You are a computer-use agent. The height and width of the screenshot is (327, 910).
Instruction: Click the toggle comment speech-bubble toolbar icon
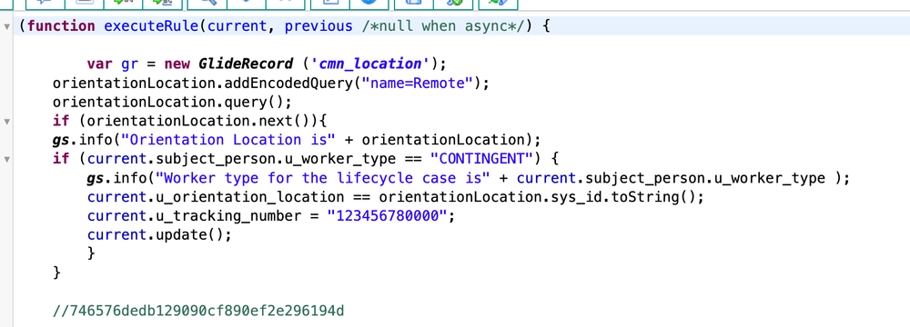coord(44,3)
